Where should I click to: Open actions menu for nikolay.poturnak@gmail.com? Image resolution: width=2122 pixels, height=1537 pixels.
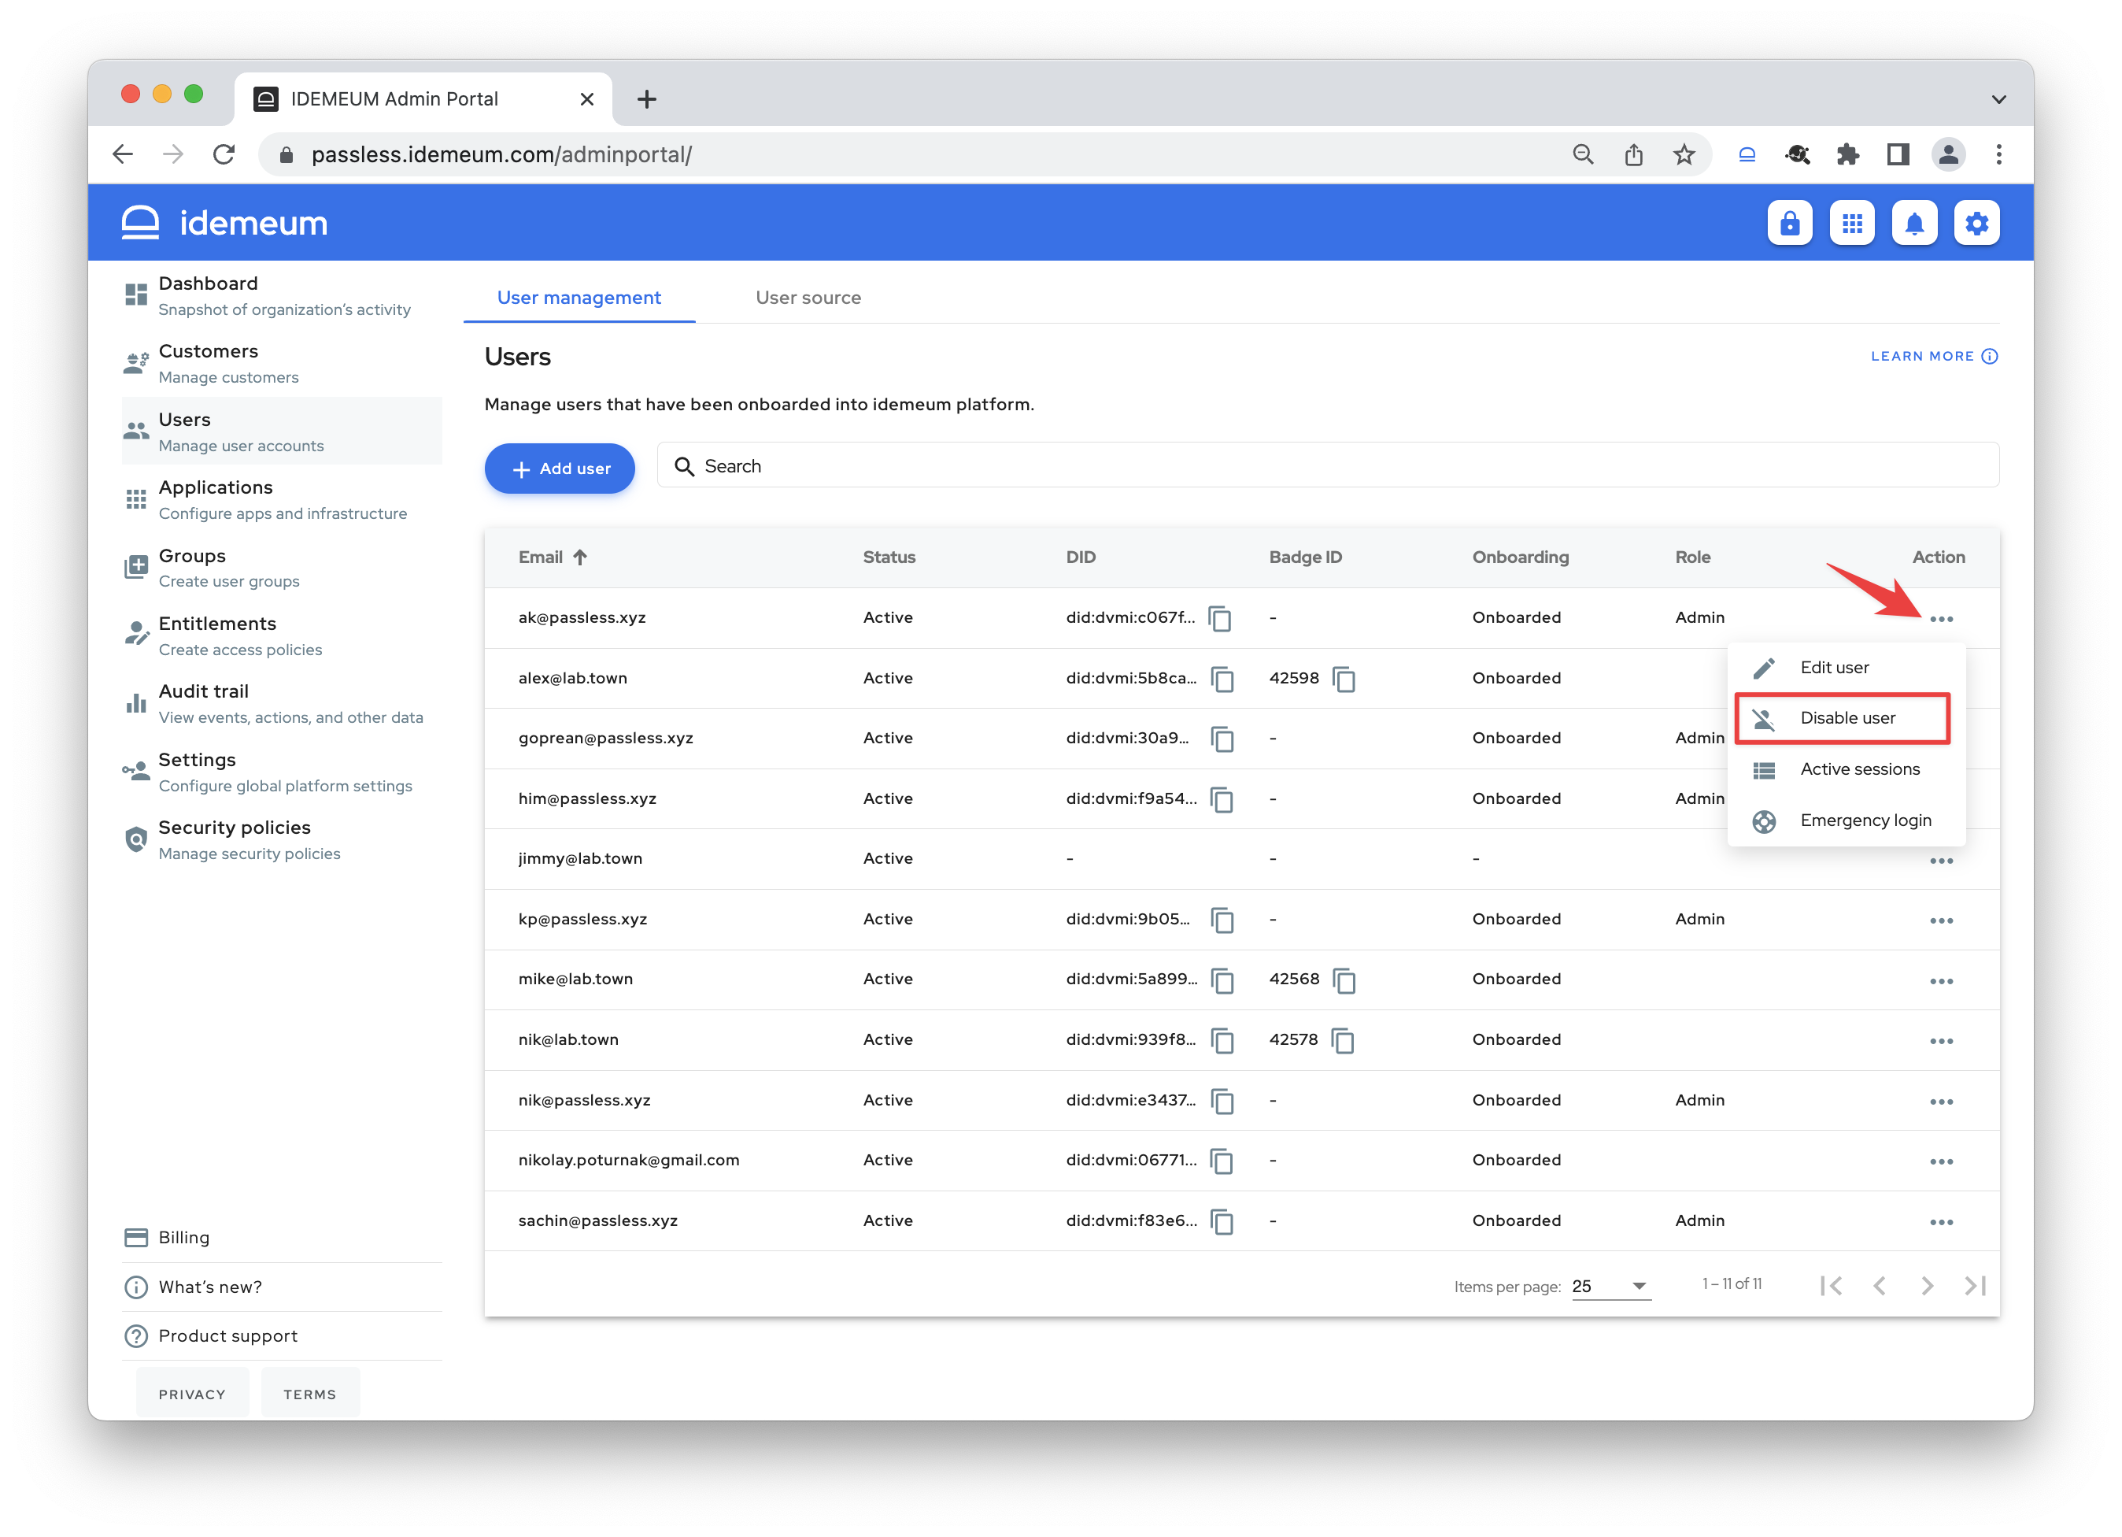tap(1940, 1161)
